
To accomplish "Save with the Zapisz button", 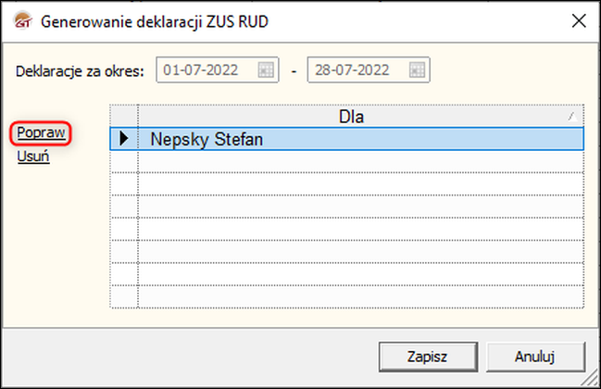I will click(428, 357).
